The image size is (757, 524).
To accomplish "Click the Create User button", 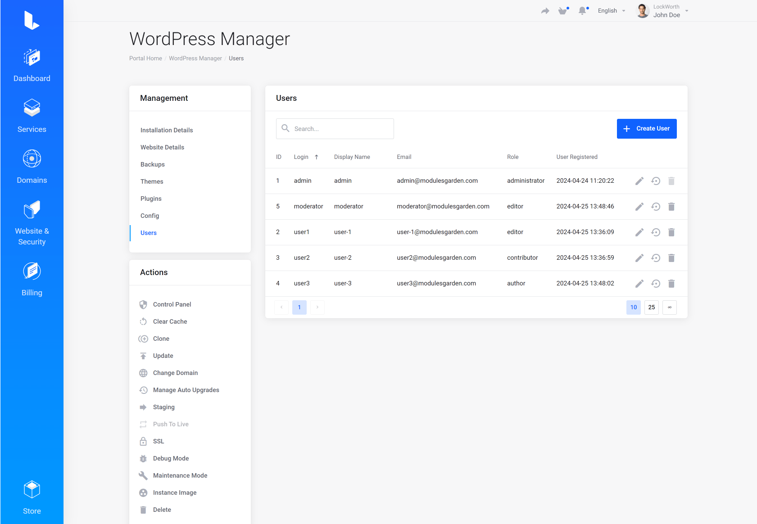I will coord(647,129).
